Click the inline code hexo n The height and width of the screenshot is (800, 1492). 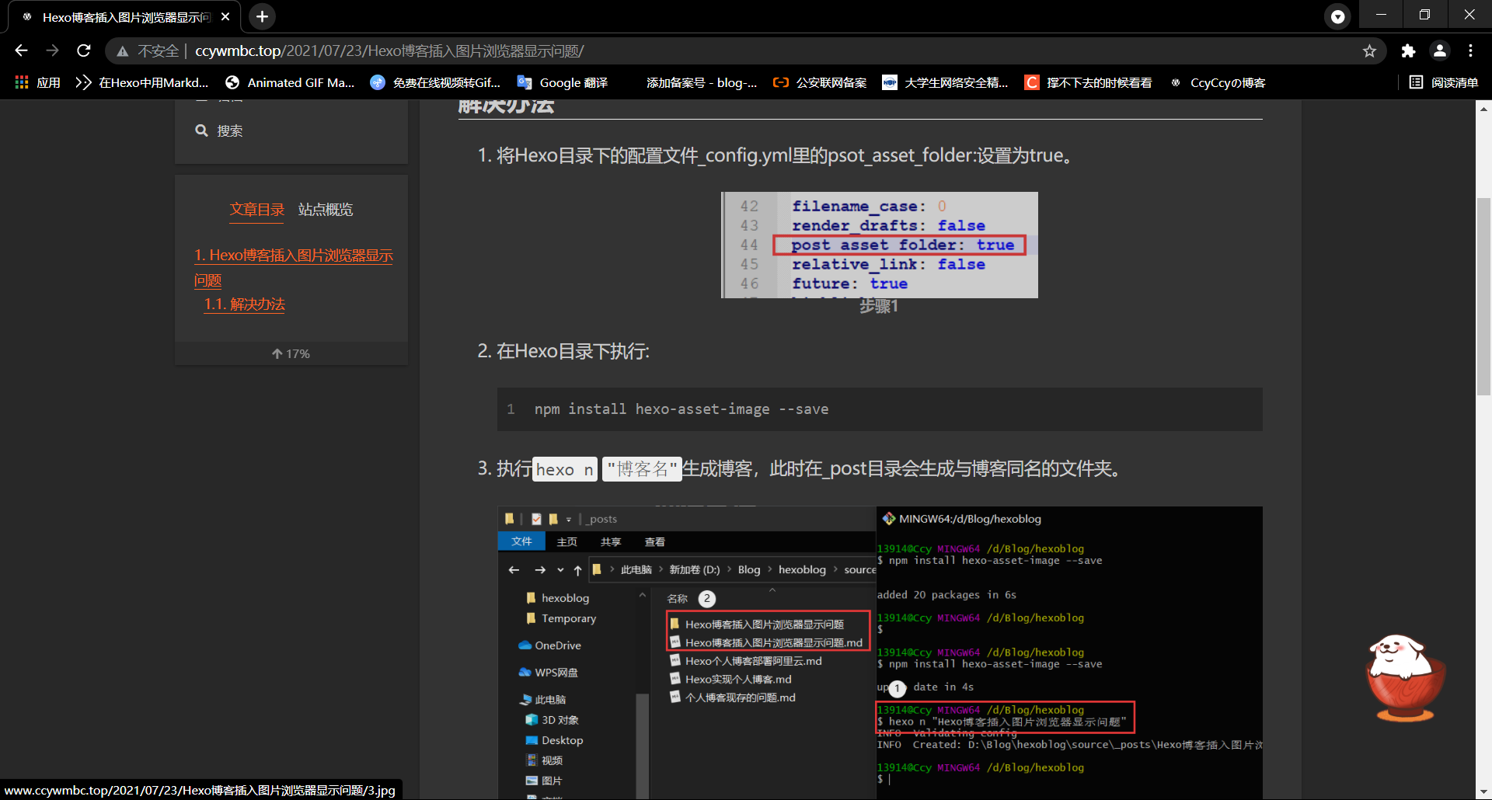565,469
